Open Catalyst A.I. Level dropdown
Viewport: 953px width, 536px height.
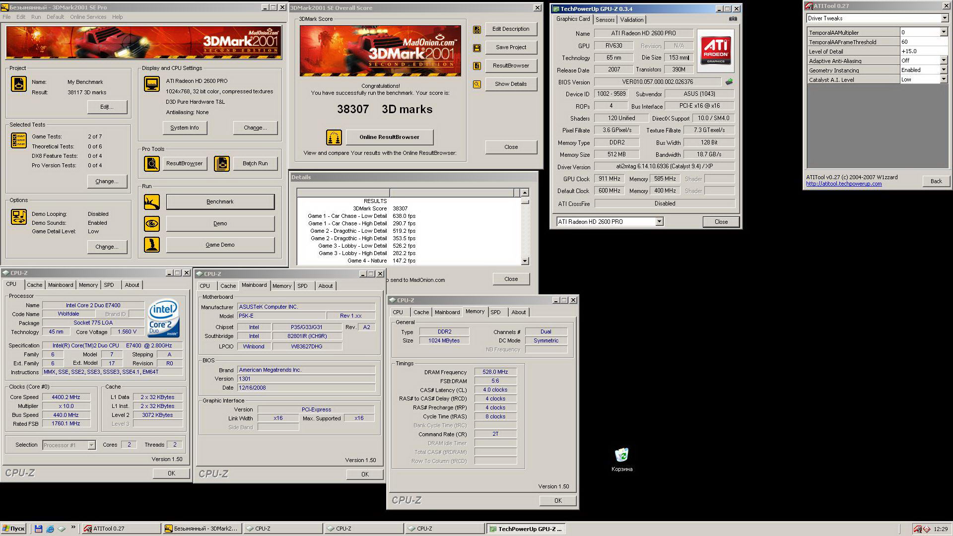pyautogui.click(x=944, y=79)
